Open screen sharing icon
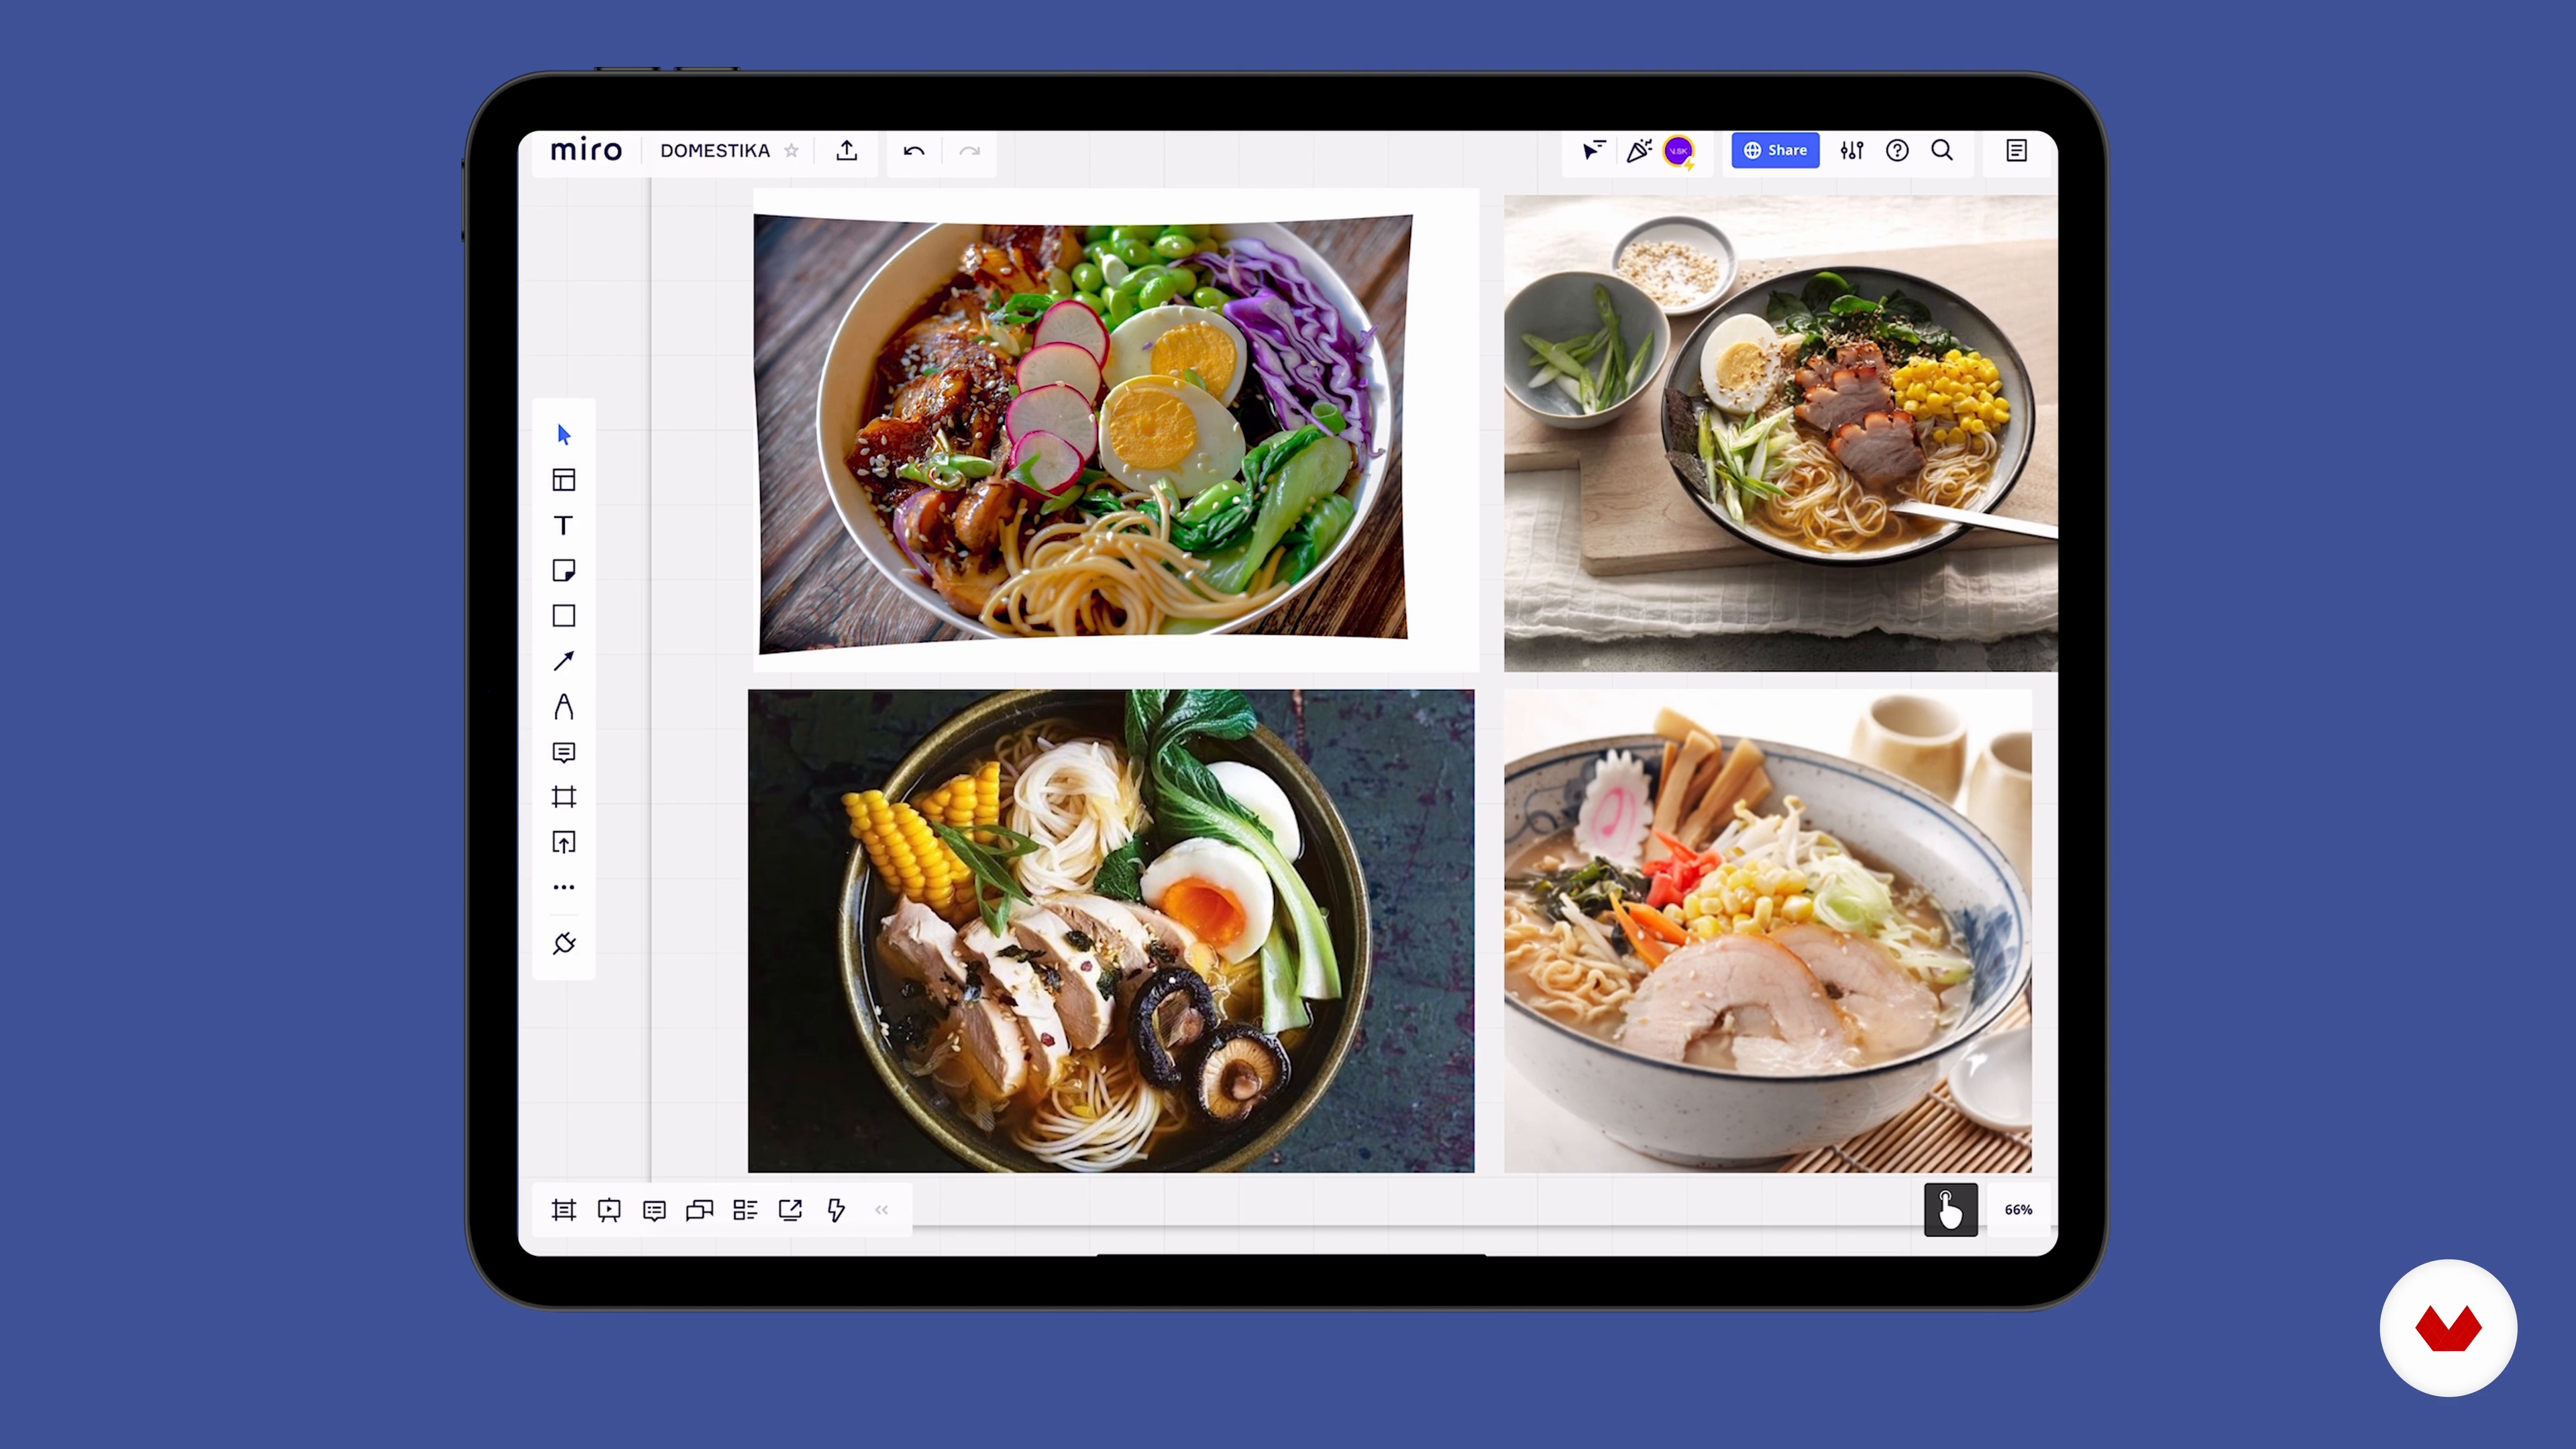 [x=791, y=1210]
